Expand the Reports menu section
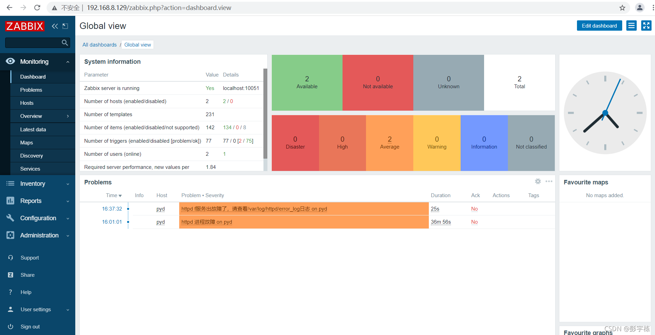The image size is (655, 335). (68, 201)
